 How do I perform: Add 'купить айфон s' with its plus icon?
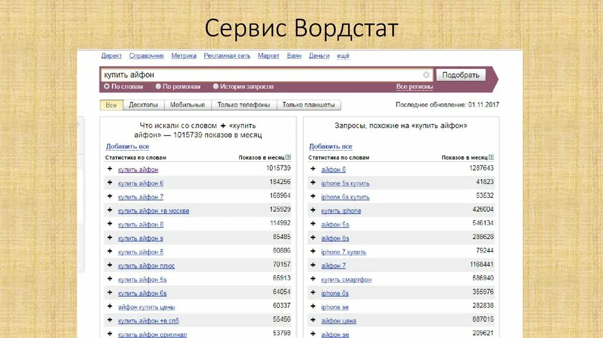pos(110,238)
